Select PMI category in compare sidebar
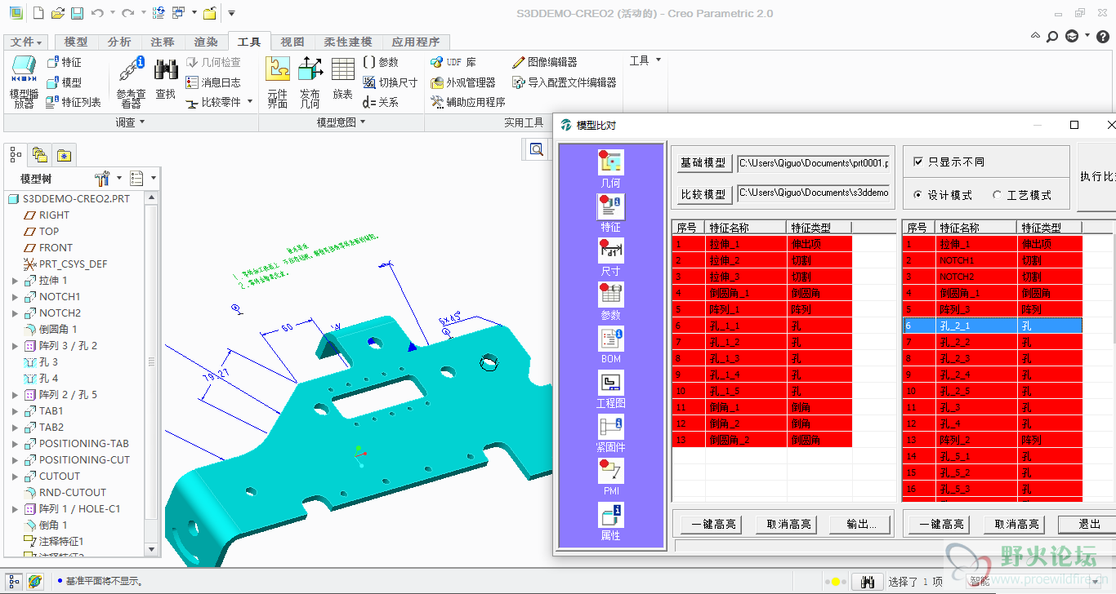This screenshot has height=594, width=1116. 610,477
